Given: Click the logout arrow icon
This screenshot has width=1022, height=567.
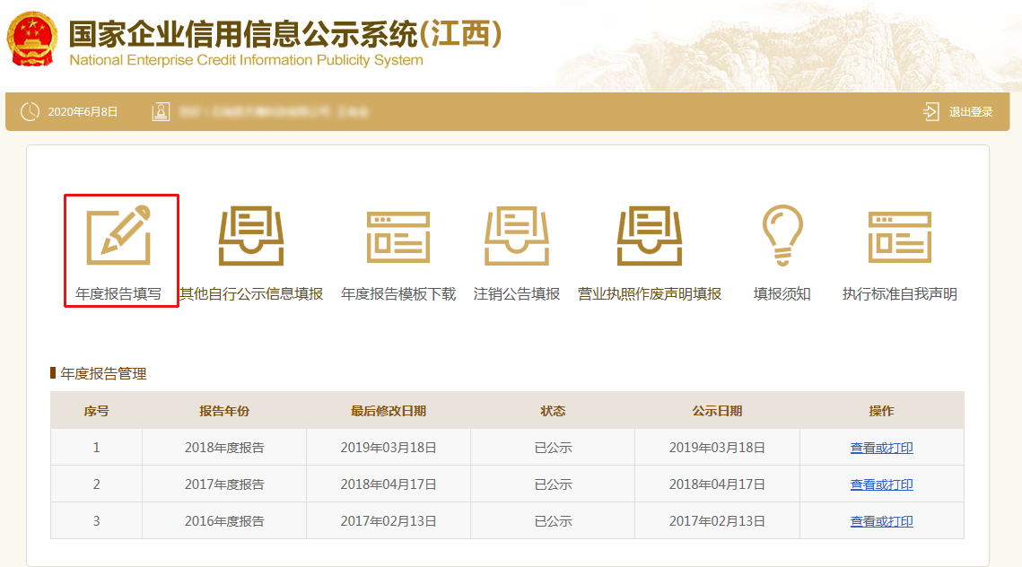Looking at the screenshot, I should coord(930,112).
